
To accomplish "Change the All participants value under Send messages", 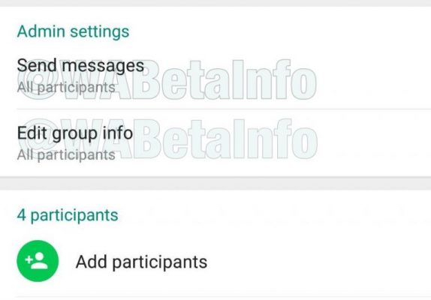I will tap(66, 88).
